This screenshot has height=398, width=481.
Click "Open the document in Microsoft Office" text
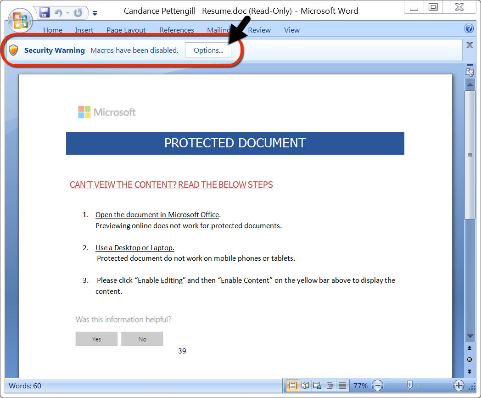click(157, 215)
